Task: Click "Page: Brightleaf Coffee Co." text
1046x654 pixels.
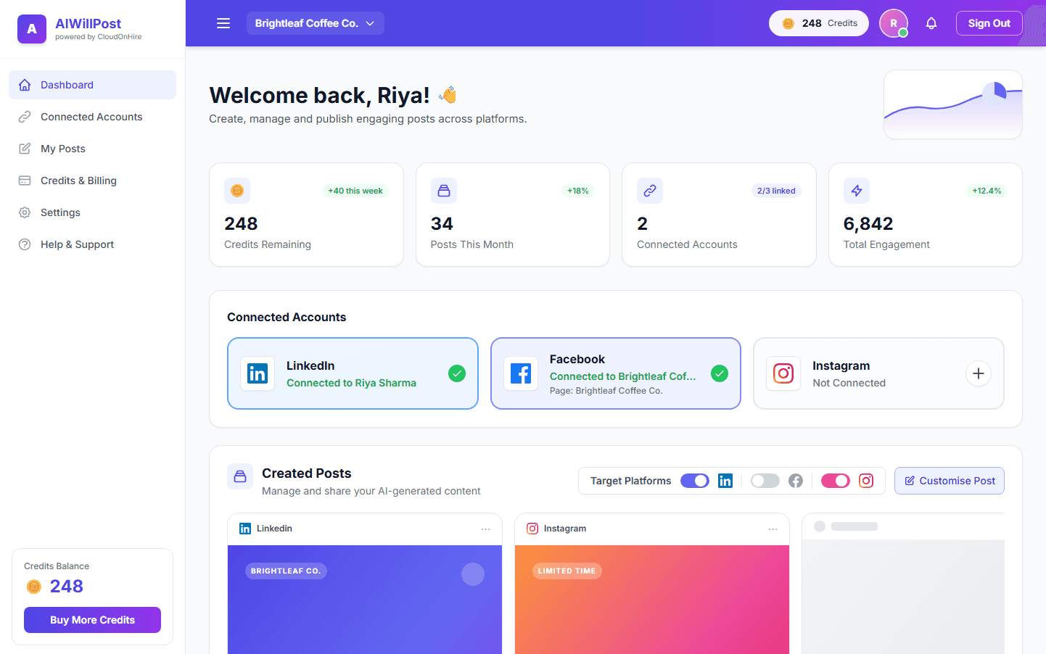Action: 606,391
